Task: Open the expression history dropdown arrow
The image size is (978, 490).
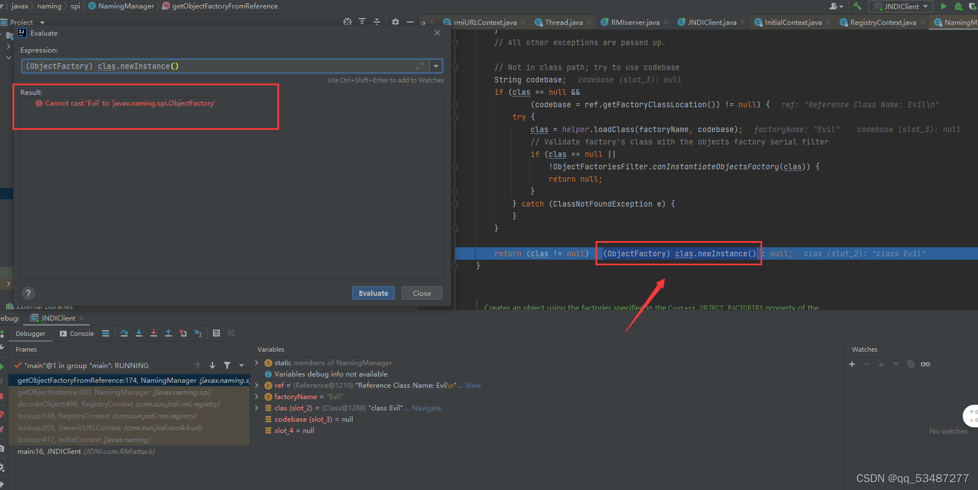Action: point(436,66)
